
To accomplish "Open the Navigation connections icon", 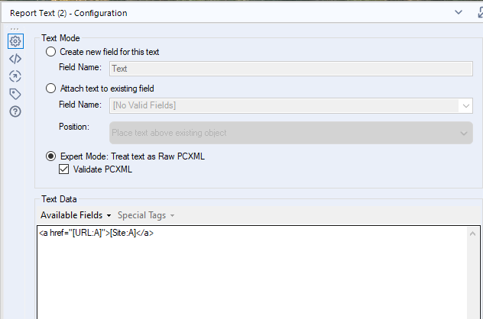I will coord(15,76).
